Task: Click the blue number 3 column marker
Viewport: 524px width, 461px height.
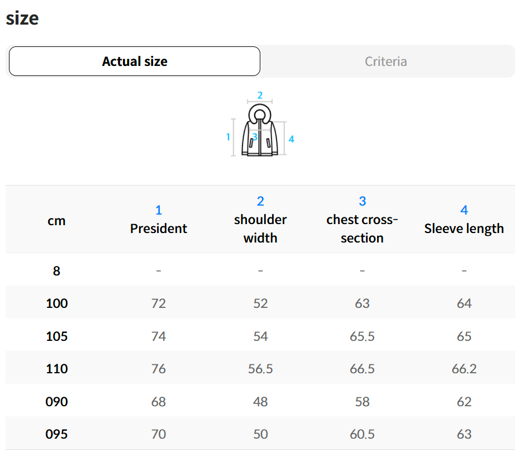Action: (x=362, y=201)
